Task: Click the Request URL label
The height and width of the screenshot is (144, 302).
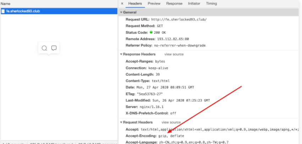Action: [x=138, y=19]
